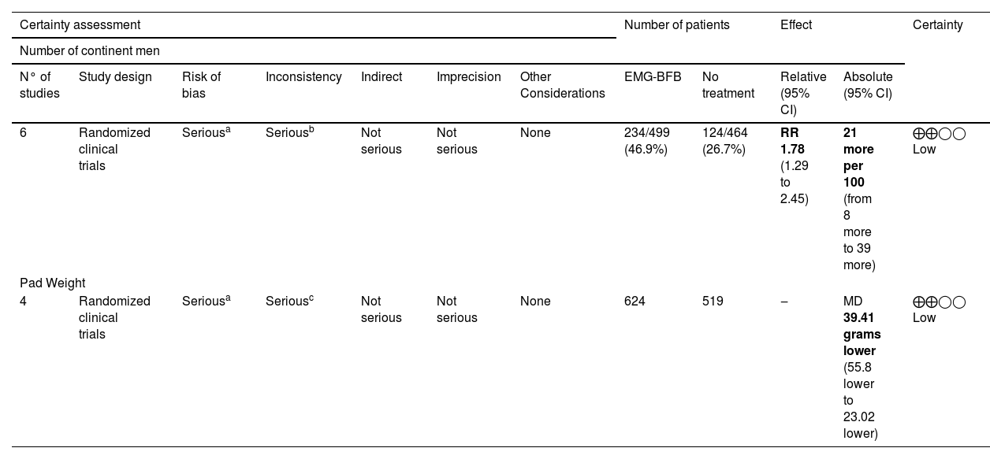Select the 'Number of continent men' subheading
Image resolution: width=990 pixels, height=459 pixels.
[x=89, y=51]
